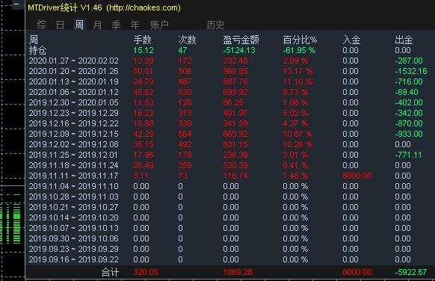Open the 账户 account tab
The width and height of the screenshot is (435, 281).
[159, 25]
